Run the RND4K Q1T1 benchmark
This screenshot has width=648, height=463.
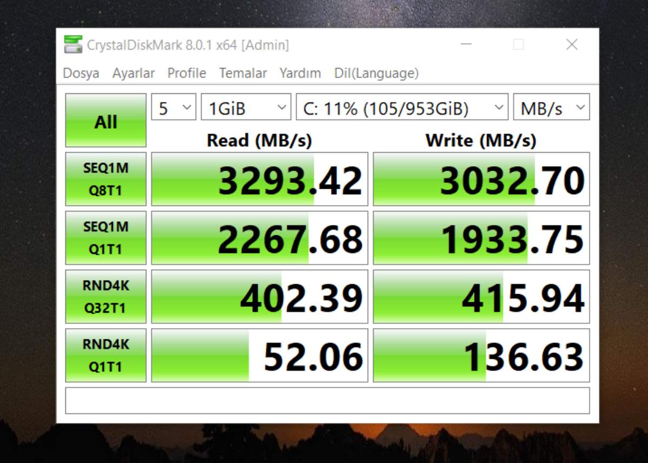(x=106, y=356)
